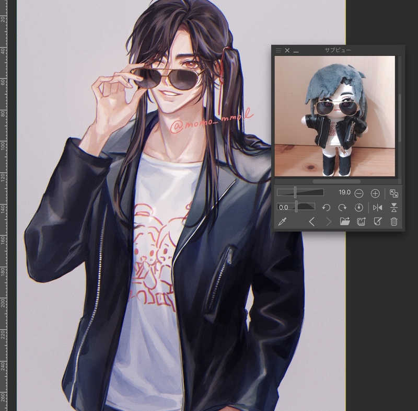Click the plush doll reference image

click(x=335, y=116)
